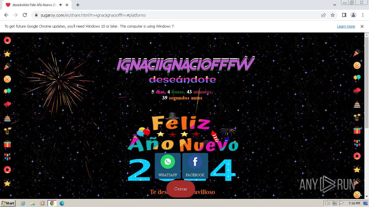The image size is (369, 207).
Task: Open the Windows Start menu
Action: pyautogui.click(x=8, y=203)
